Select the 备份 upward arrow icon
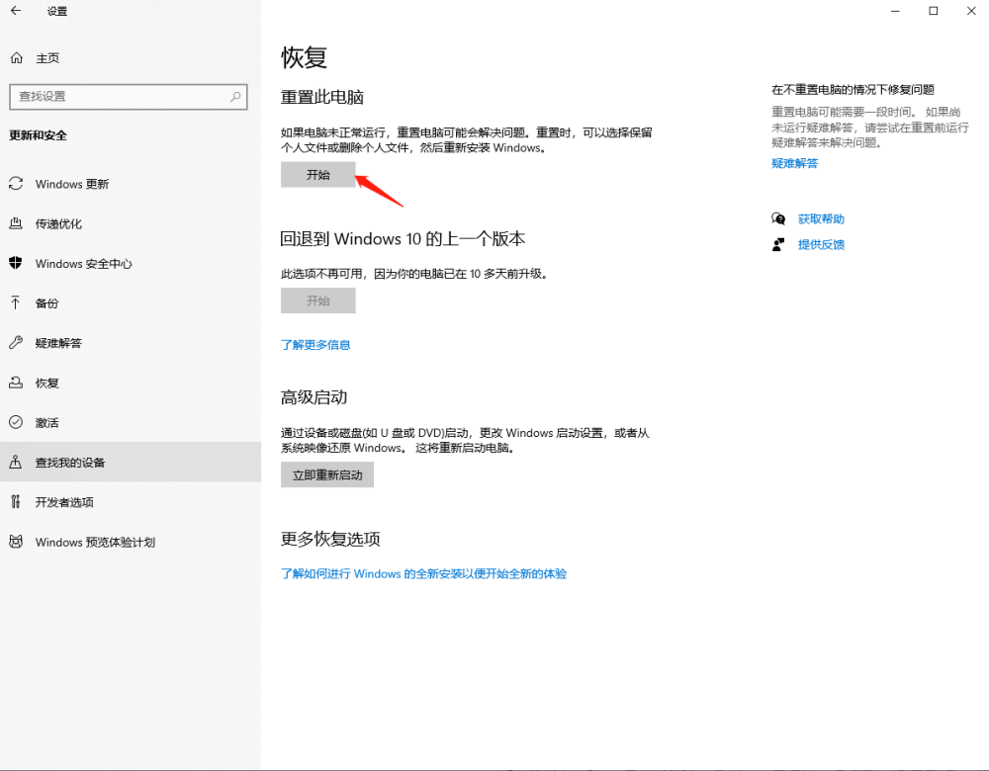Viewport: 989px width, 771px height. pyautogui.click(x=16, y=302)
